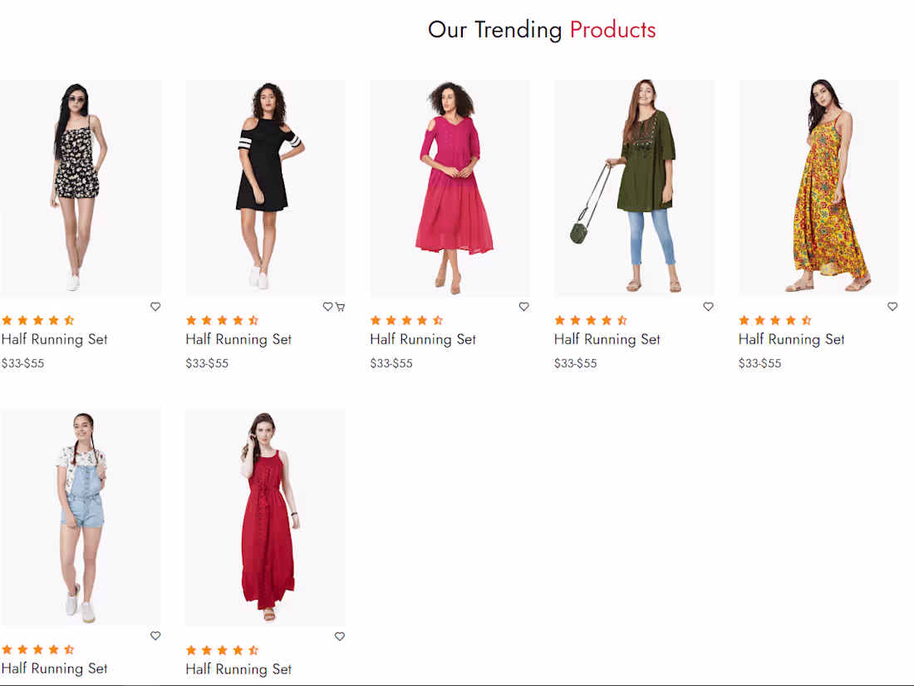This screenshot has width=914, height=686.
Task: View the pink dress product photo
Action: coord(450,188)
